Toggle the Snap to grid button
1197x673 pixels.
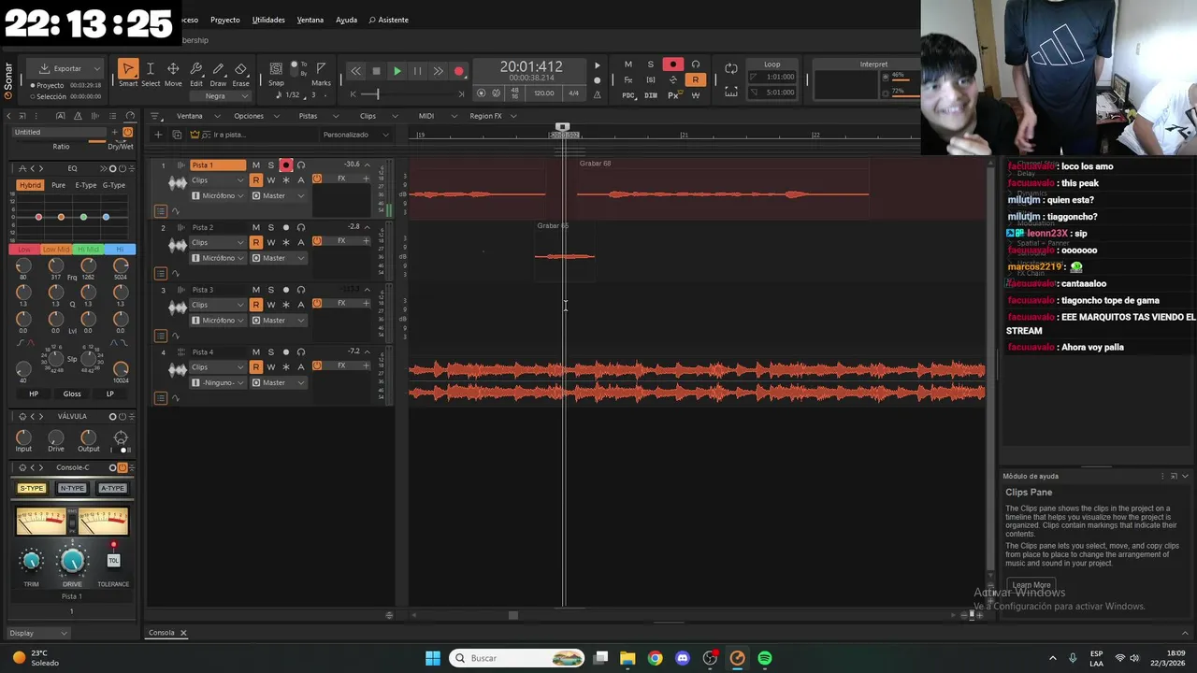pyautogui.click(x=276, y=68)
